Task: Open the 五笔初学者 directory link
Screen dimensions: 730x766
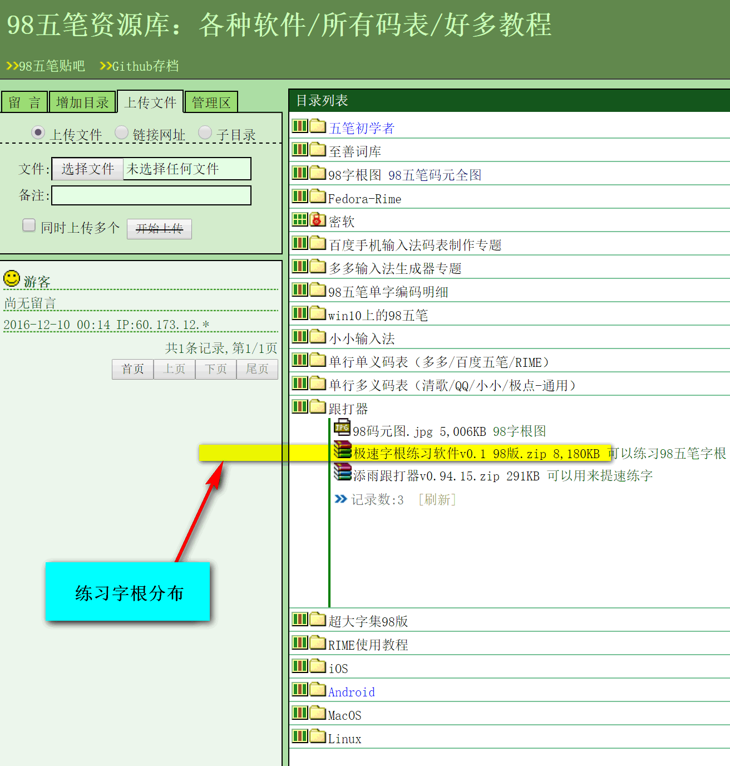Action: (x=361, y=129)
